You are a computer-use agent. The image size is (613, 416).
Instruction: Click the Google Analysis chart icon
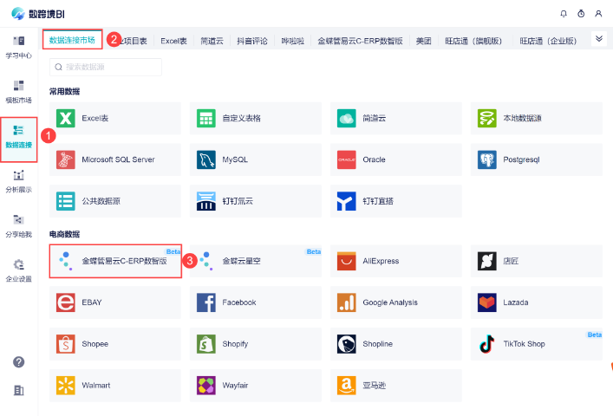(x=346, y=302)
